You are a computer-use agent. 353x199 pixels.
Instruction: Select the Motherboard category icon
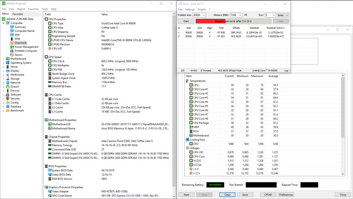pyautogui.click(x=8, y=58)
